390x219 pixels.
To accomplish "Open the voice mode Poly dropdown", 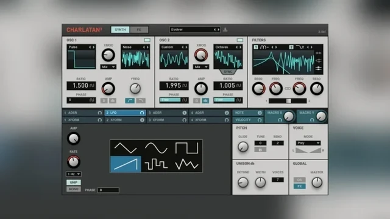I will (x=308, y=143).
